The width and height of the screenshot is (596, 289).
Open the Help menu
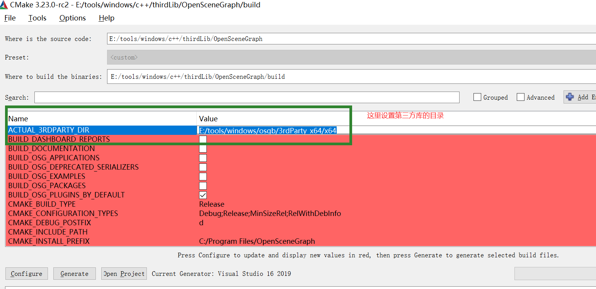pyautogui.click(x=107, y=18)
